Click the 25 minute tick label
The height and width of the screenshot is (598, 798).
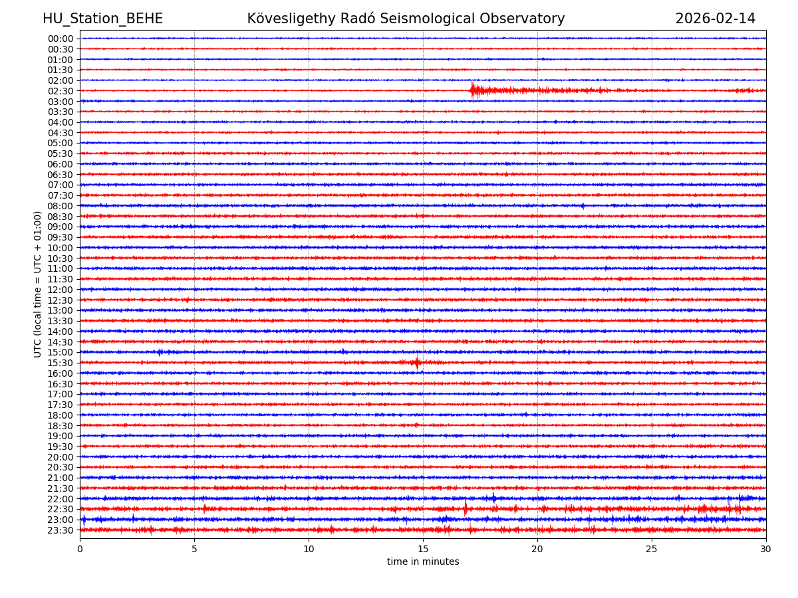click(x=652, y=549)
